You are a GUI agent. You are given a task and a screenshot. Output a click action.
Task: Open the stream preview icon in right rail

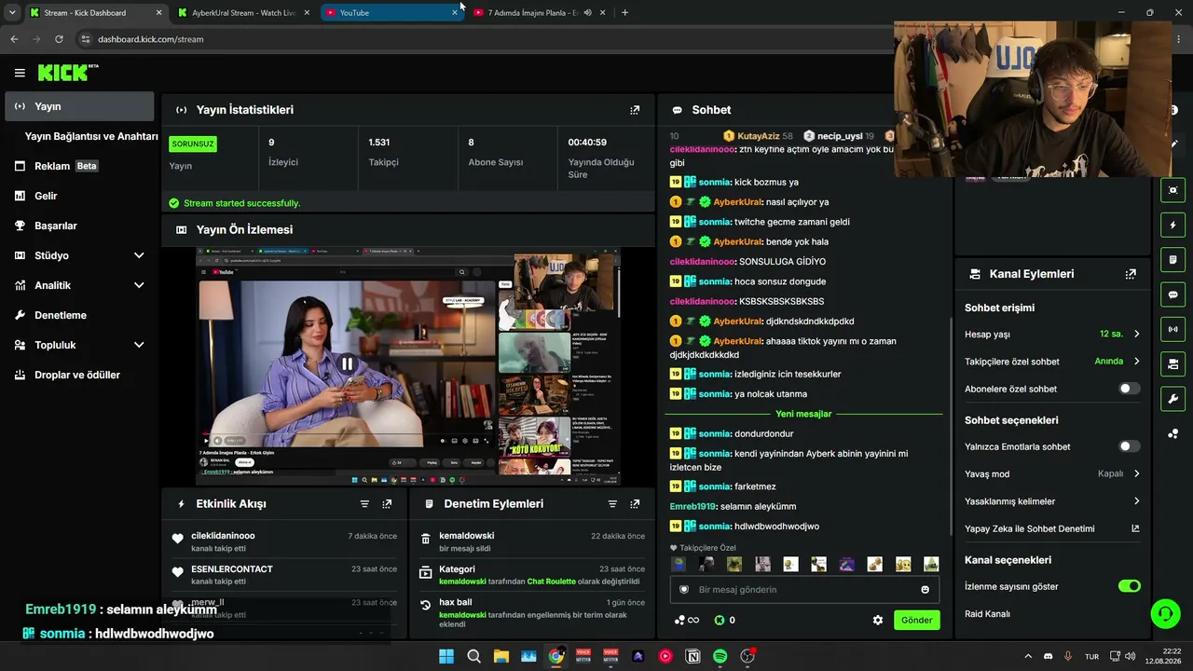(1172, 190)
